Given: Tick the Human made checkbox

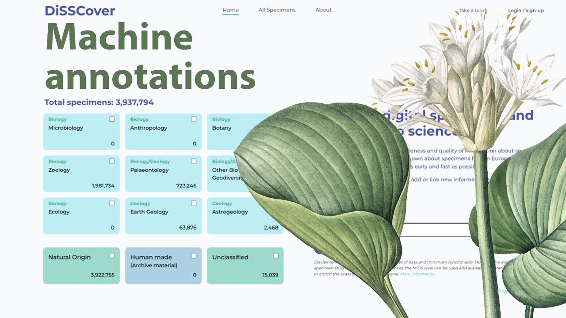Looking at the screenshot, I should click(194, 256).
